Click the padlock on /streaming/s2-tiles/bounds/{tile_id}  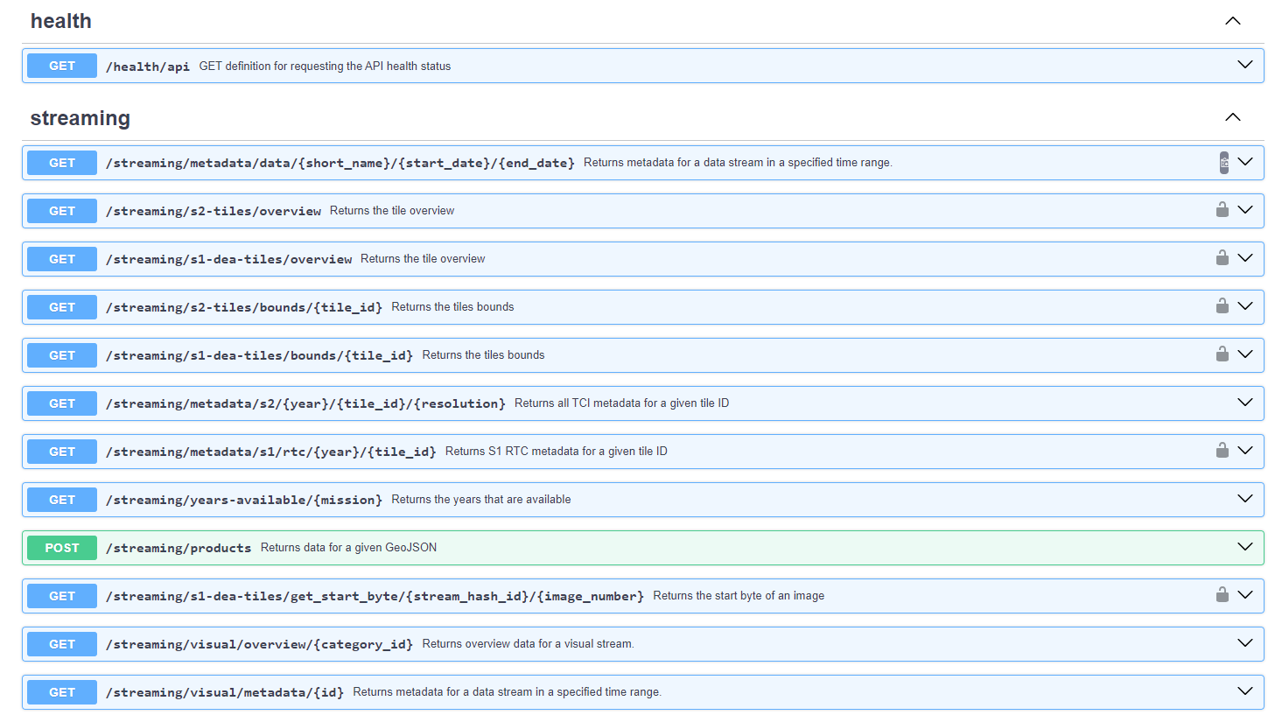click(1222, 305)
